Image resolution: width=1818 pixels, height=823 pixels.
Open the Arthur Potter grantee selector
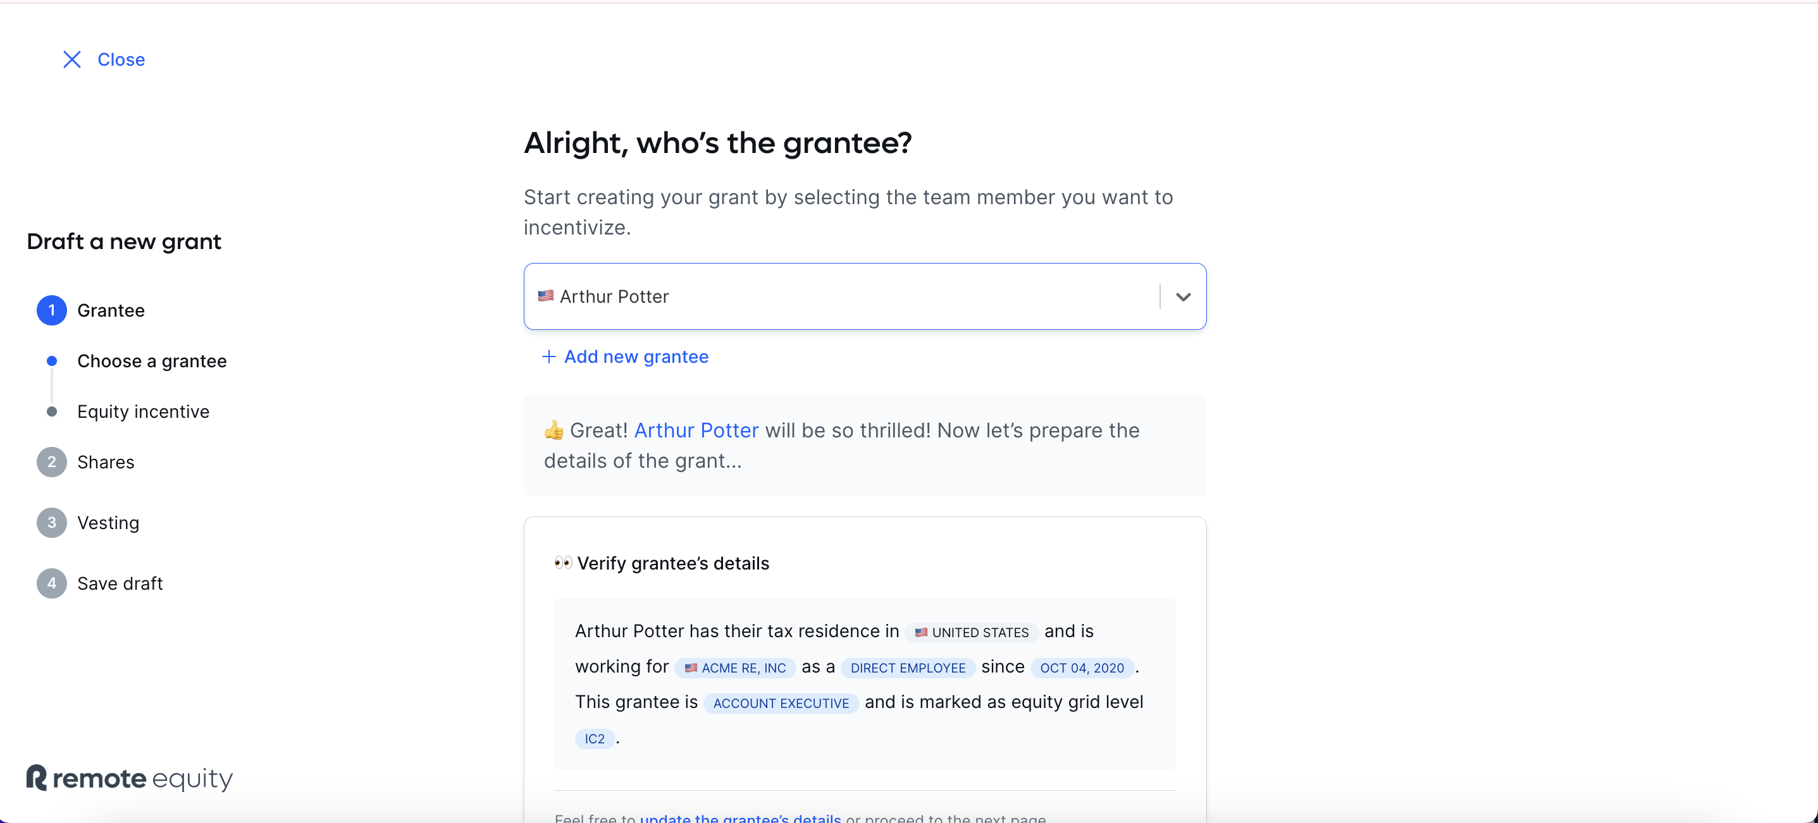[865, 296]
